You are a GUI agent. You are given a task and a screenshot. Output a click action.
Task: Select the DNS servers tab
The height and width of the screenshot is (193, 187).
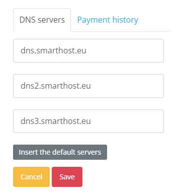click(x=42, y=20)
